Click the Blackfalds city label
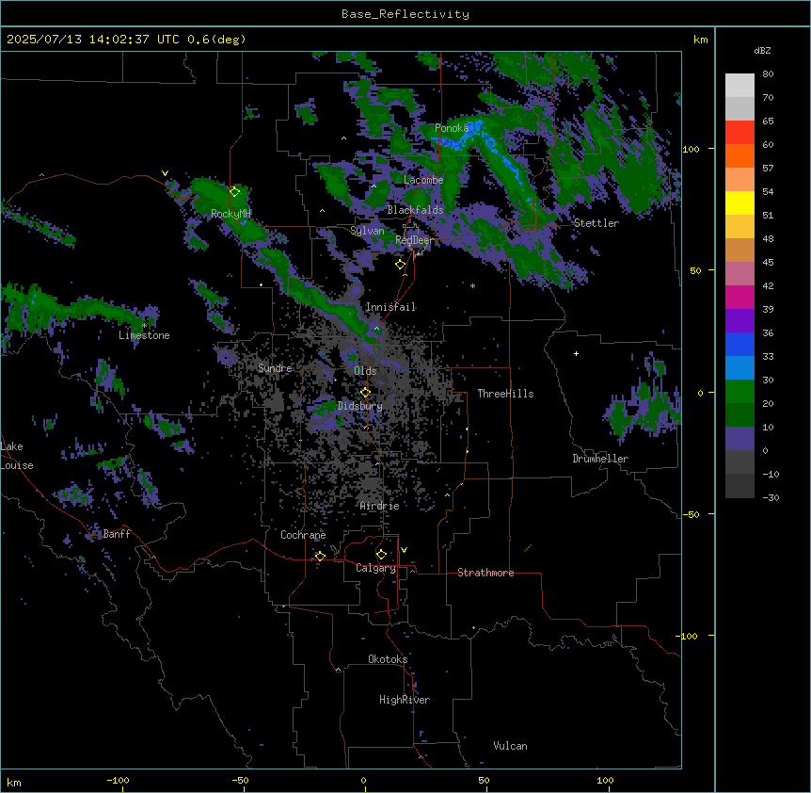811x793 pixels. 415,210
